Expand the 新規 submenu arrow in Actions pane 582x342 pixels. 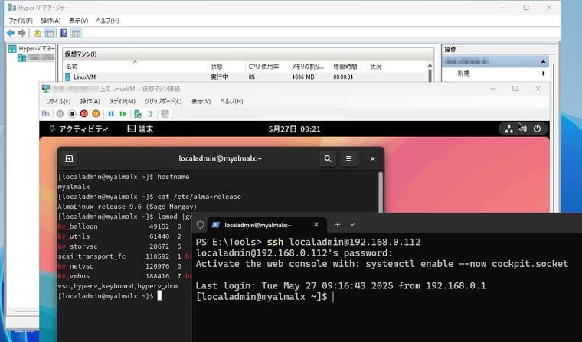click(544, 73)
